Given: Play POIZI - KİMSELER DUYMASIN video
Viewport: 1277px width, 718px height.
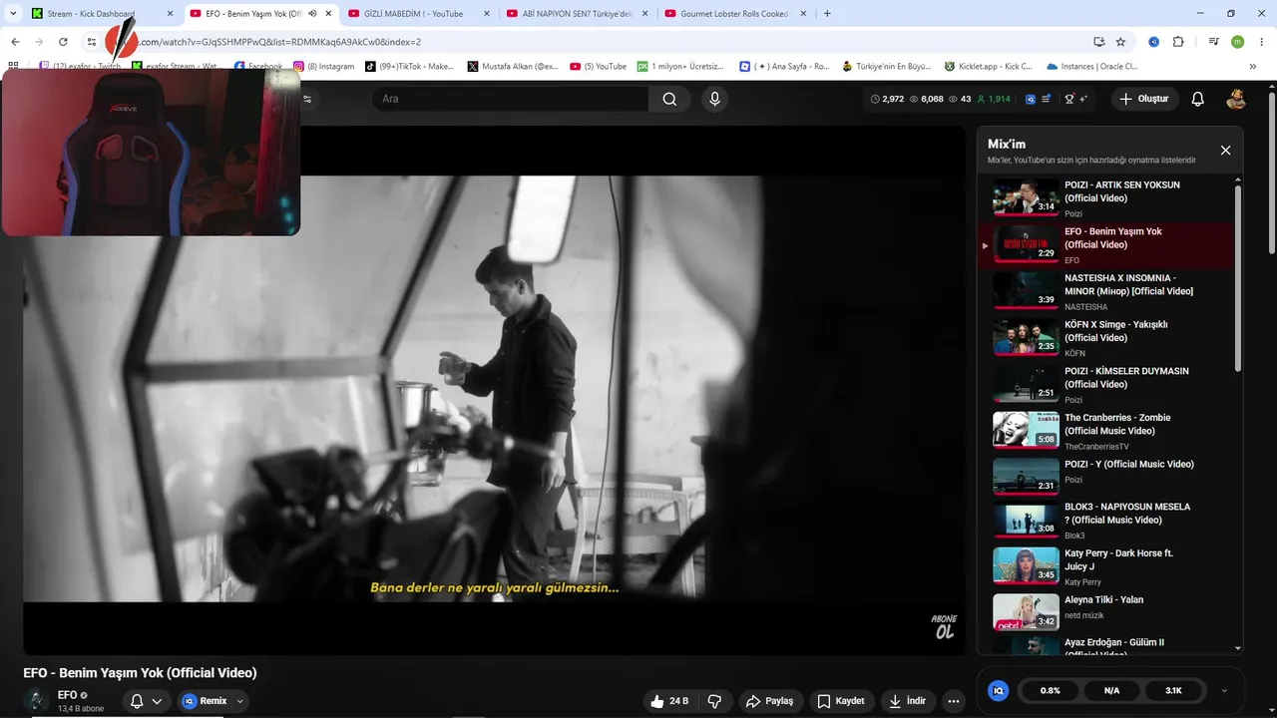Looking at the screenshot, I should pos(1107,385).
